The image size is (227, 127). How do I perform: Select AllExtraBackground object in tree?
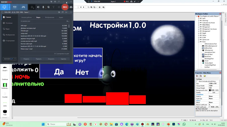tap(211, 46)
